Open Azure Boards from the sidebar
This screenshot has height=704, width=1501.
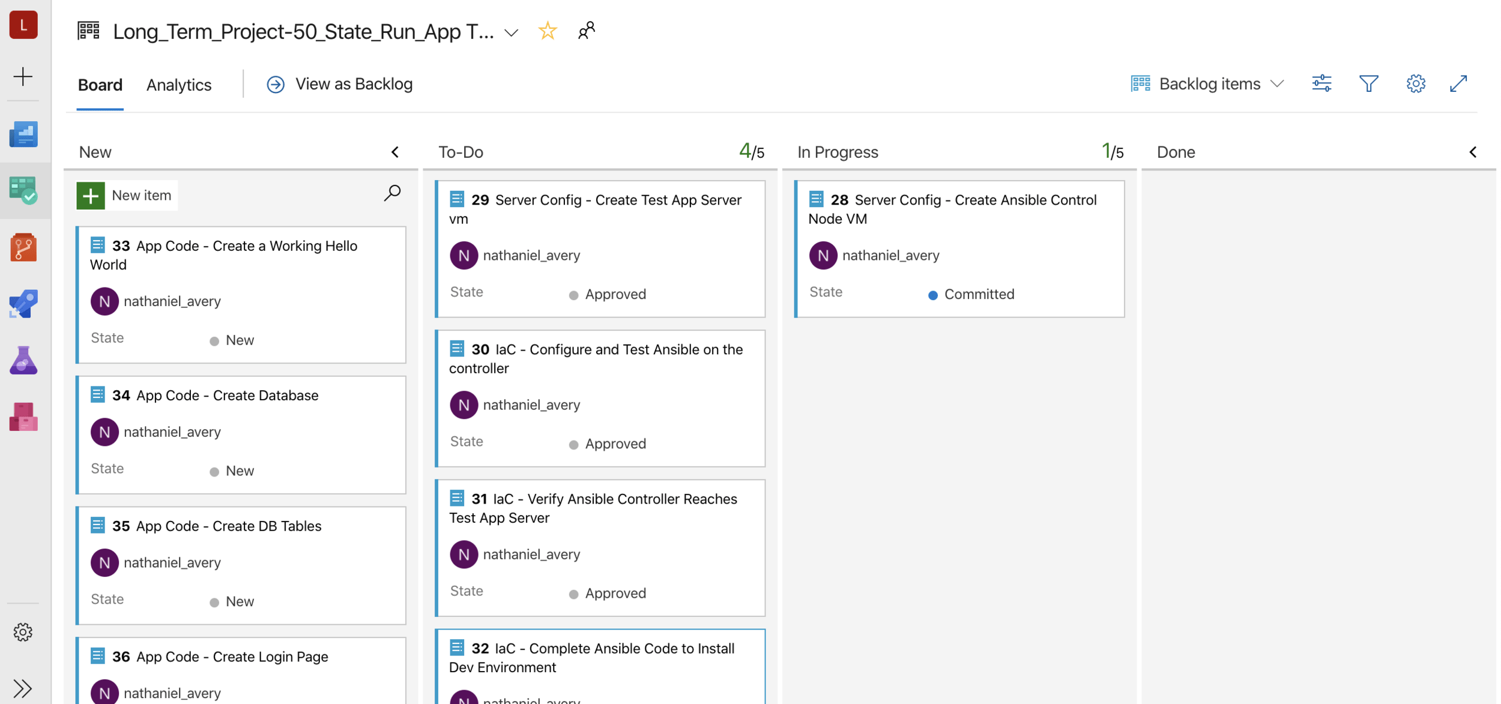(x=23, y=190)
